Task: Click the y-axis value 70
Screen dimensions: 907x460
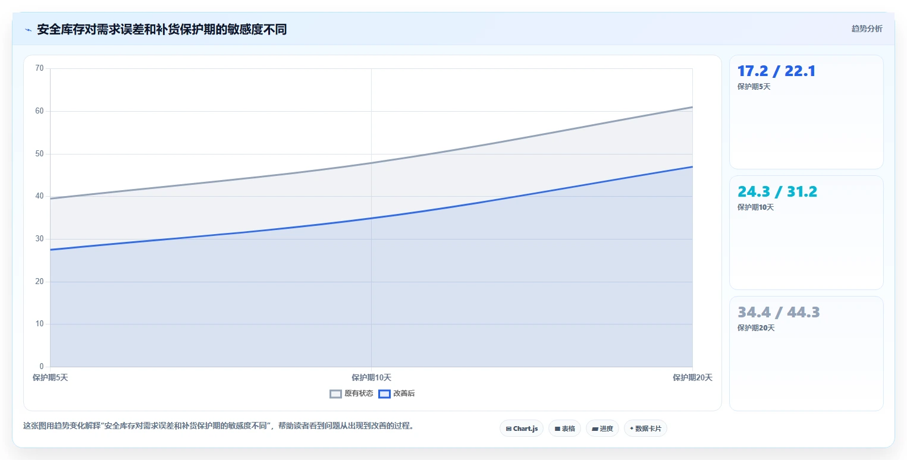Action: [x=40, y=68]
